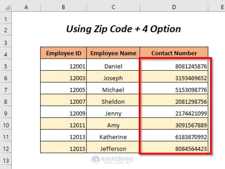Click contact number 6183870992

(x=174, y=135)
